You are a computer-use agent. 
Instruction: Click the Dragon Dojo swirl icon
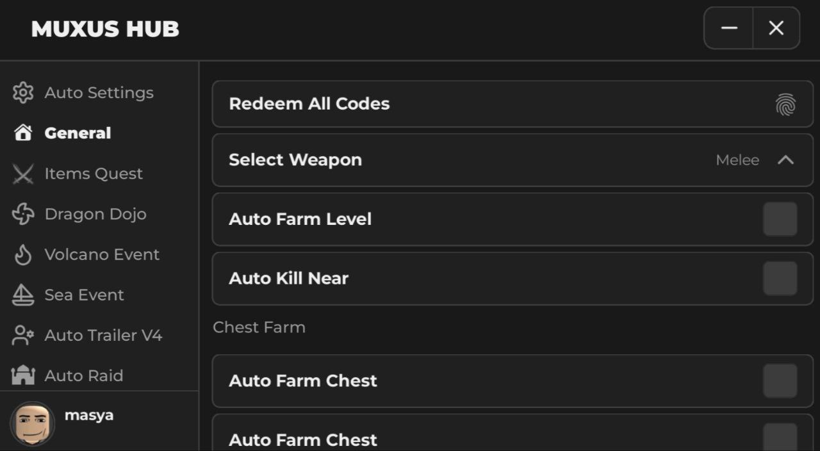[x=23, y=214]
